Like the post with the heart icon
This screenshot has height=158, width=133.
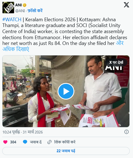5,142
